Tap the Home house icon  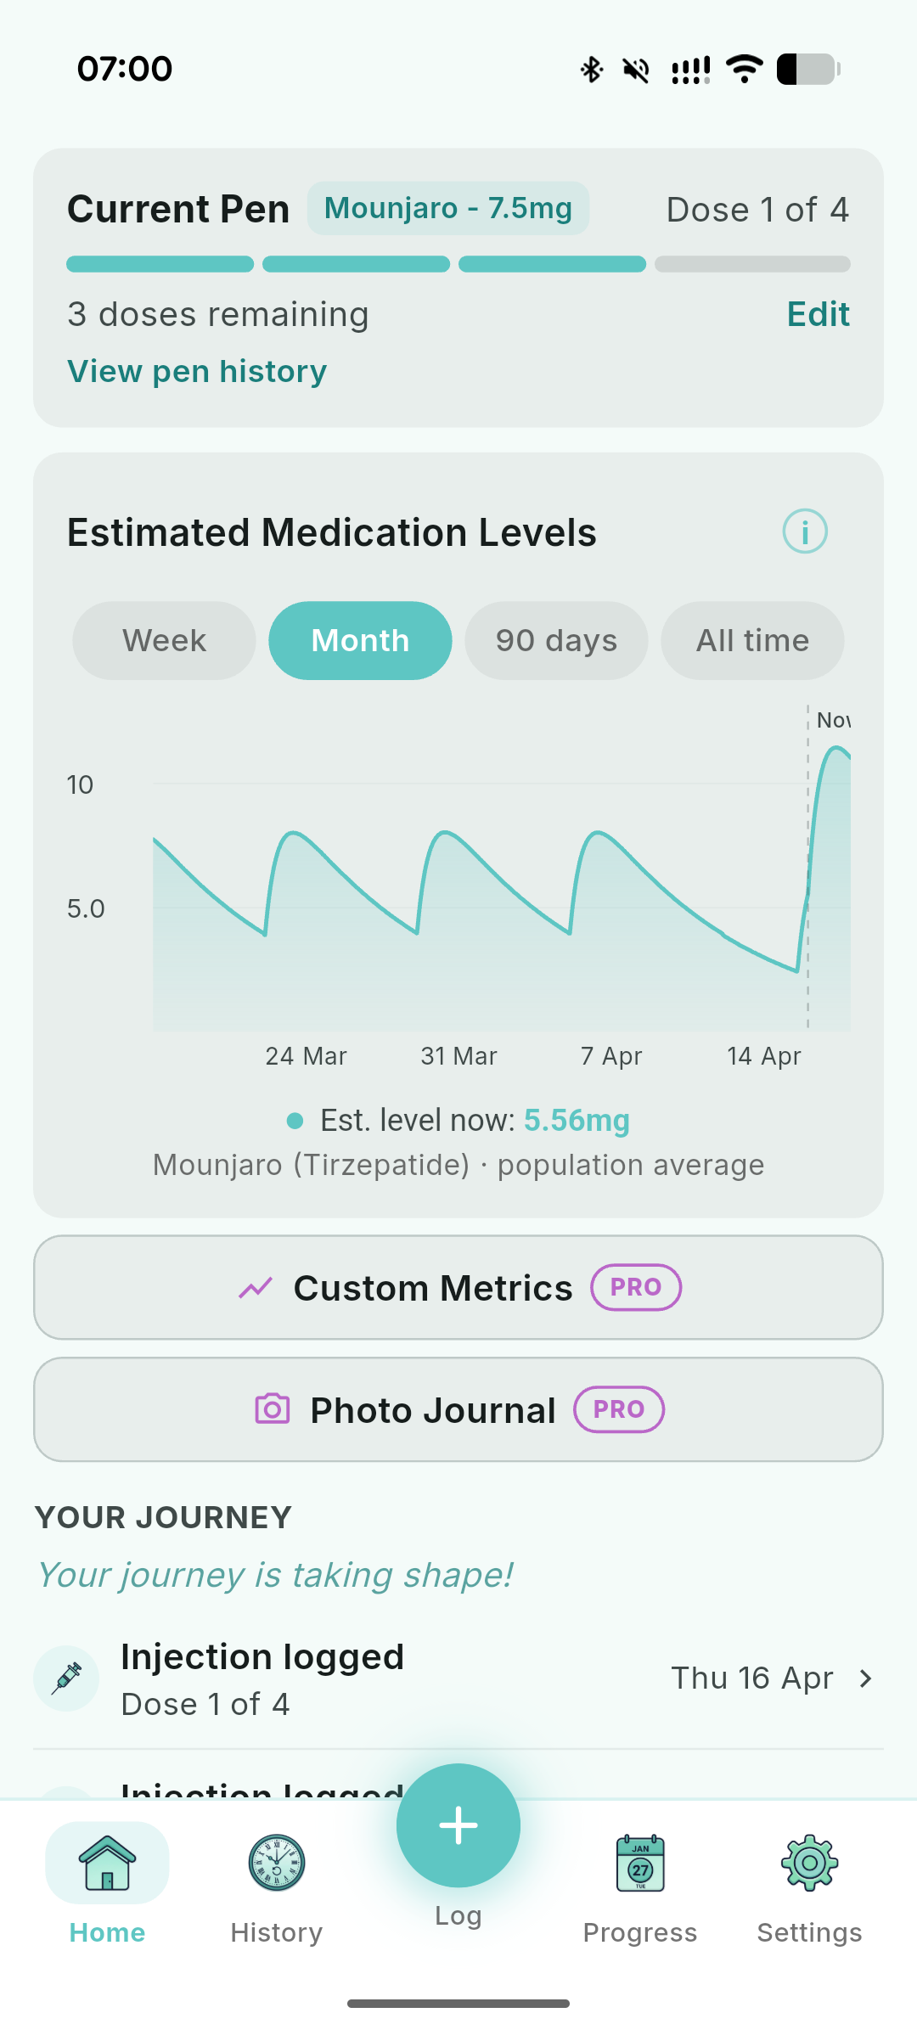click(107, 1863)
